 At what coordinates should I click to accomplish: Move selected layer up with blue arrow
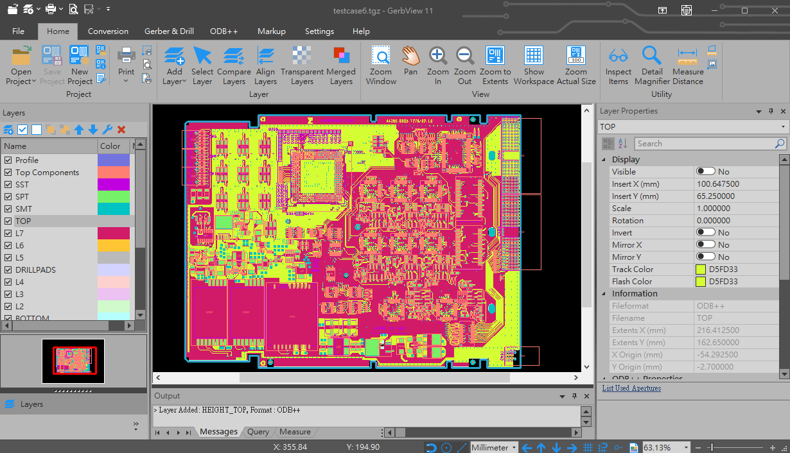point(79,130)
